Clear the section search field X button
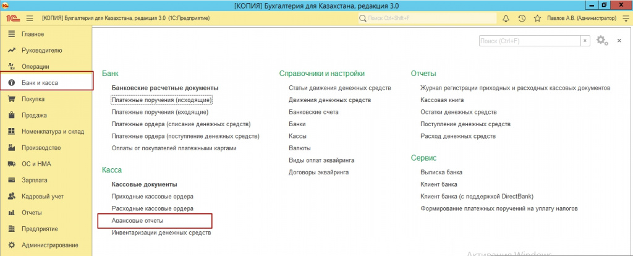This screenshot has width=633, height=256. click(x=585, y=41)
